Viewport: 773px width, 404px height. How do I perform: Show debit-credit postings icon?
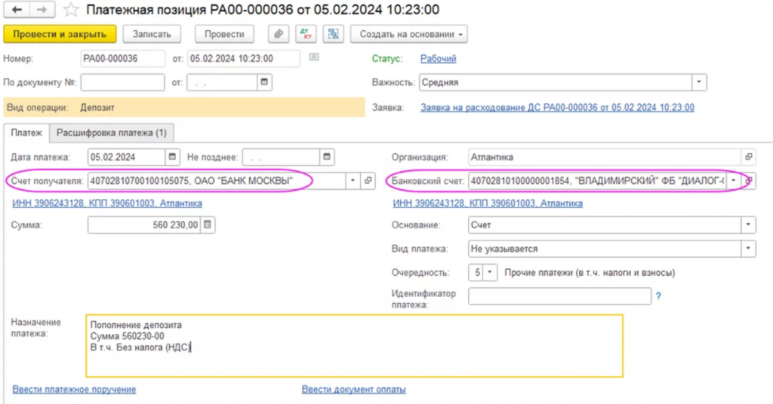point(306,34)
